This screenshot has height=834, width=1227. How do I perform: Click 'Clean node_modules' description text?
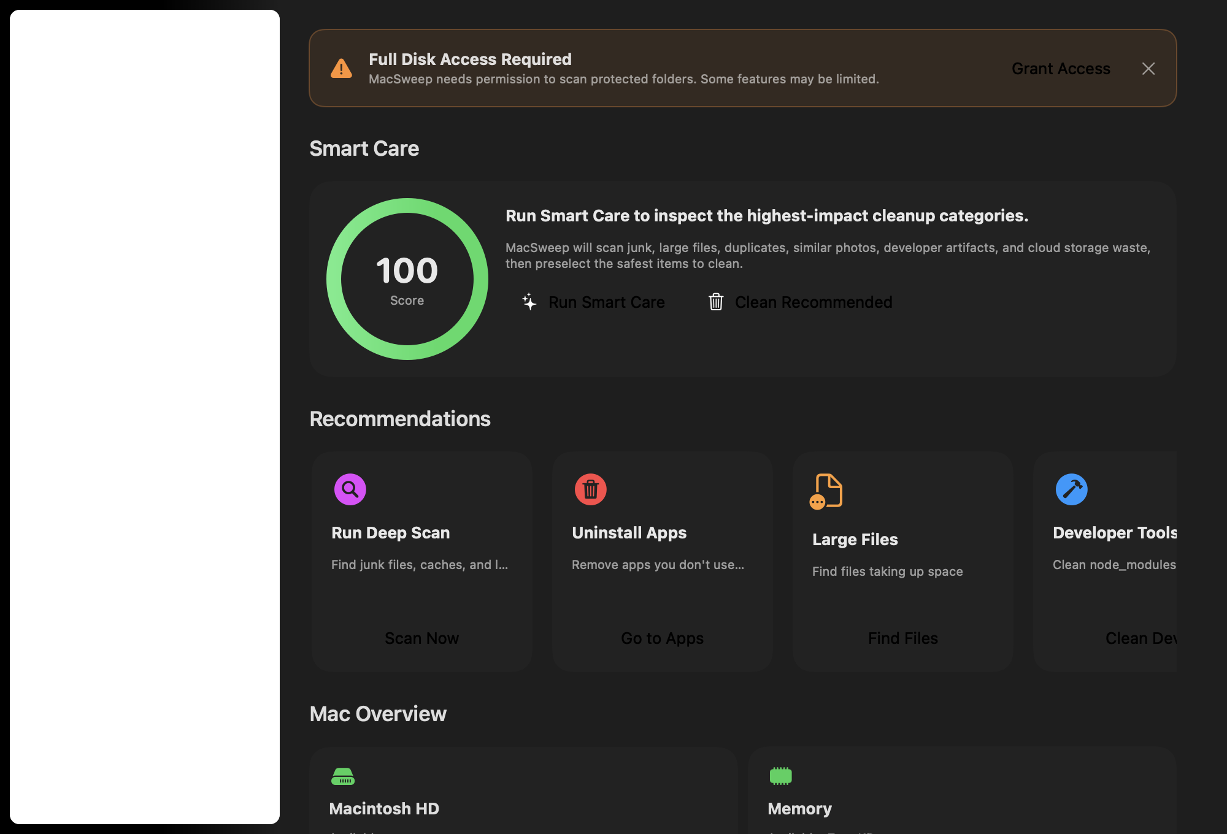pyautogui.click(x=1114, y=565)
